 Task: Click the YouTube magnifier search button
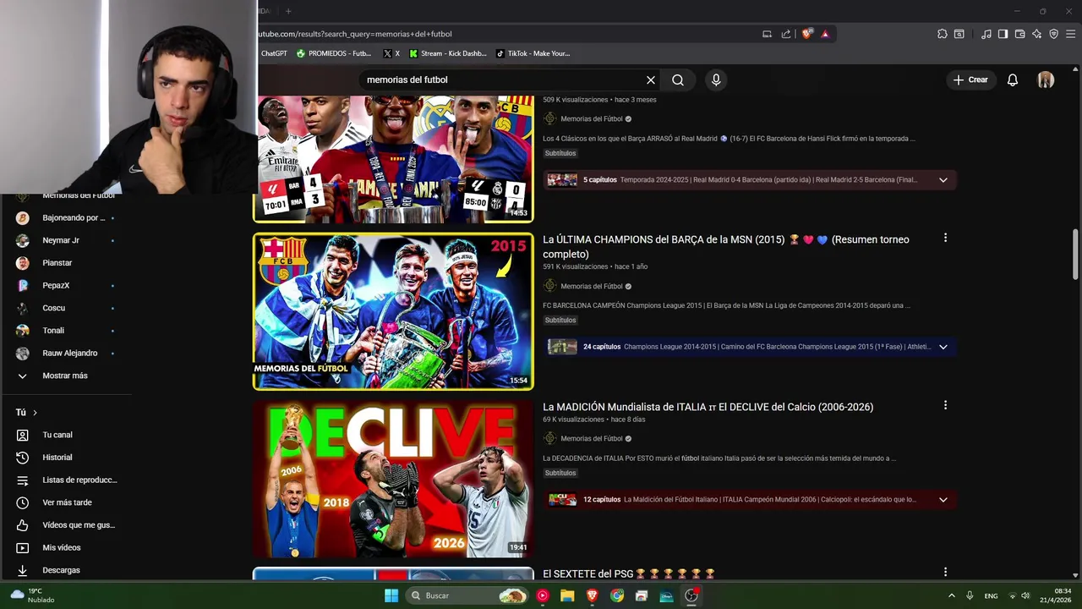point(678,80)
